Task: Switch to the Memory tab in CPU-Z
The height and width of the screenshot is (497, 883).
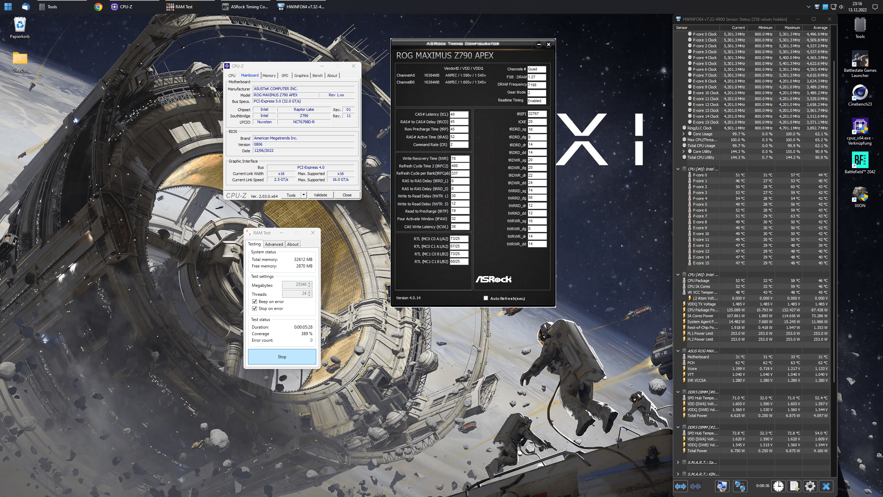Action: pyautogui.click(x=269, y=76)
